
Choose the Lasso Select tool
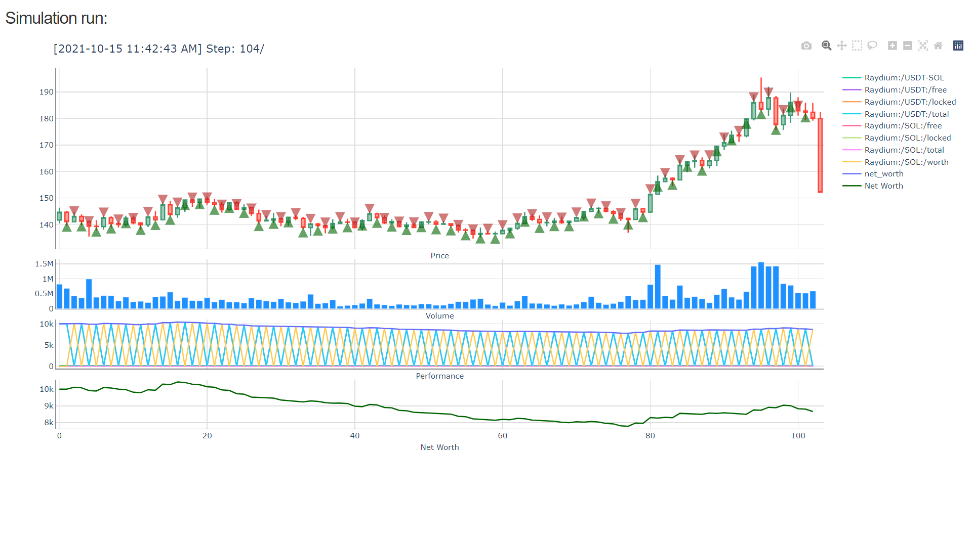point(872,46)
